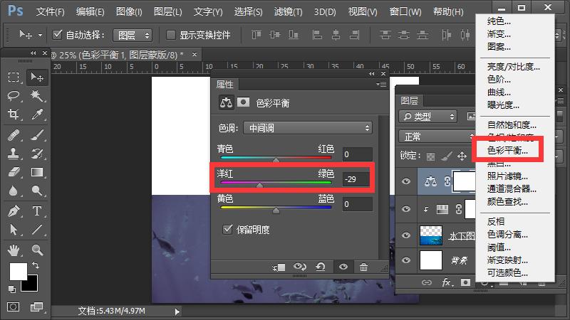The height and width of the screenshot is (320, 570).
Task: Choose Curves from adjustment menu
Action: (499, 92)
